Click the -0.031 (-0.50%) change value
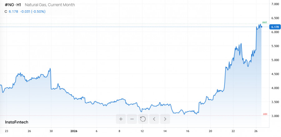 click(33, 12)
